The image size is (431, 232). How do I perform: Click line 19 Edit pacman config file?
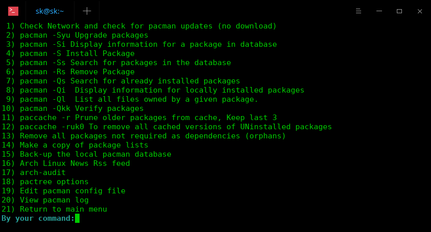63,191
